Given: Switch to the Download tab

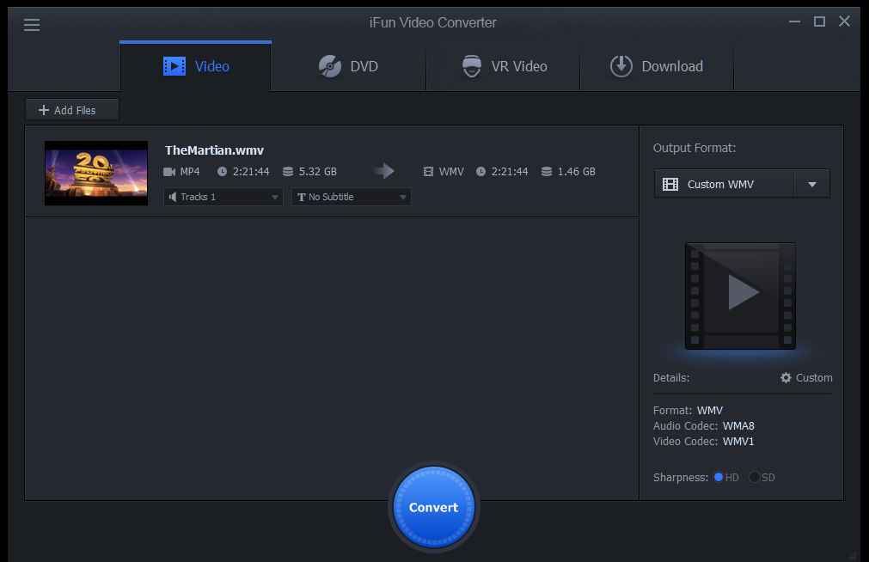Looking at the screenshot, I should [657, 66].
